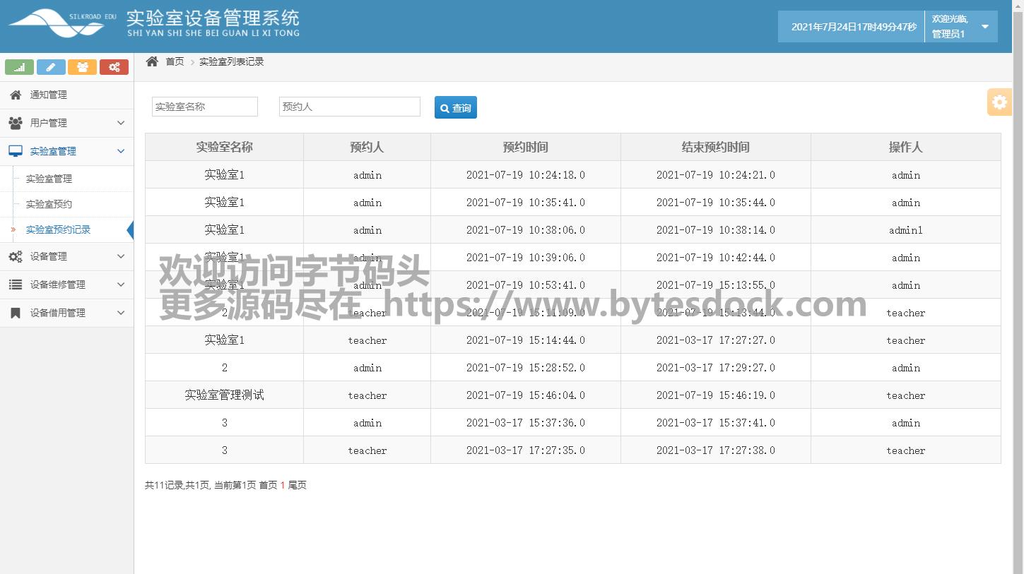1024x574 pixels.
Task: Click the 尾页 pagination link
Action: point(298,485)
